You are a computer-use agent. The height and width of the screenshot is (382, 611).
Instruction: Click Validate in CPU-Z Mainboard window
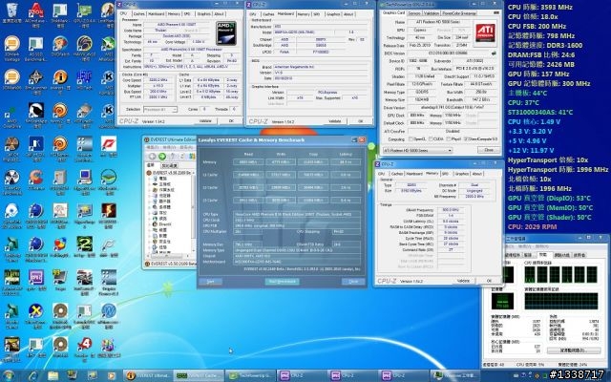coord(335,121)
